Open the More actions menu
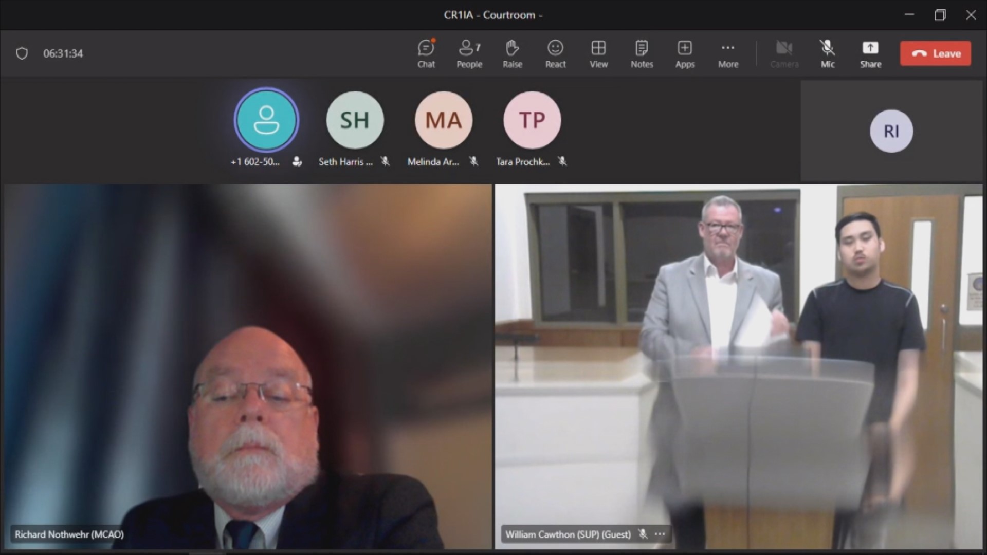The height and width of the screenshot is (555, 987). click(728, 53)
